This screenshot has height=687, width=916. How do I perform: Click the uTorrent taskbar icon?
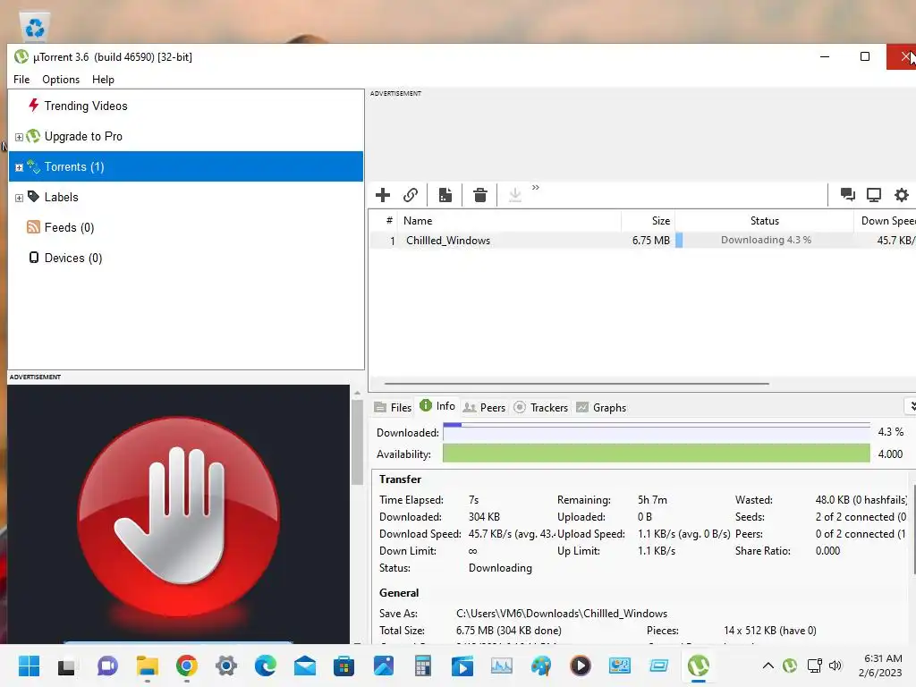[698, 666]
